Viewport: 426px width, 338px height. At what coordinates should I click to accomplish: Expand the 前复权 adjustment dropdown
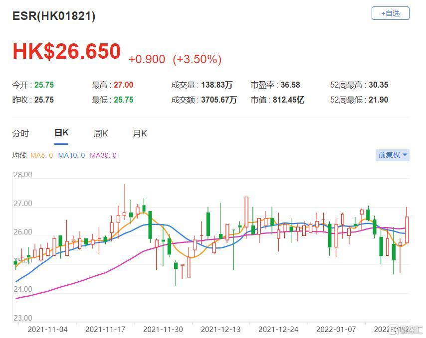pos(393,155)
